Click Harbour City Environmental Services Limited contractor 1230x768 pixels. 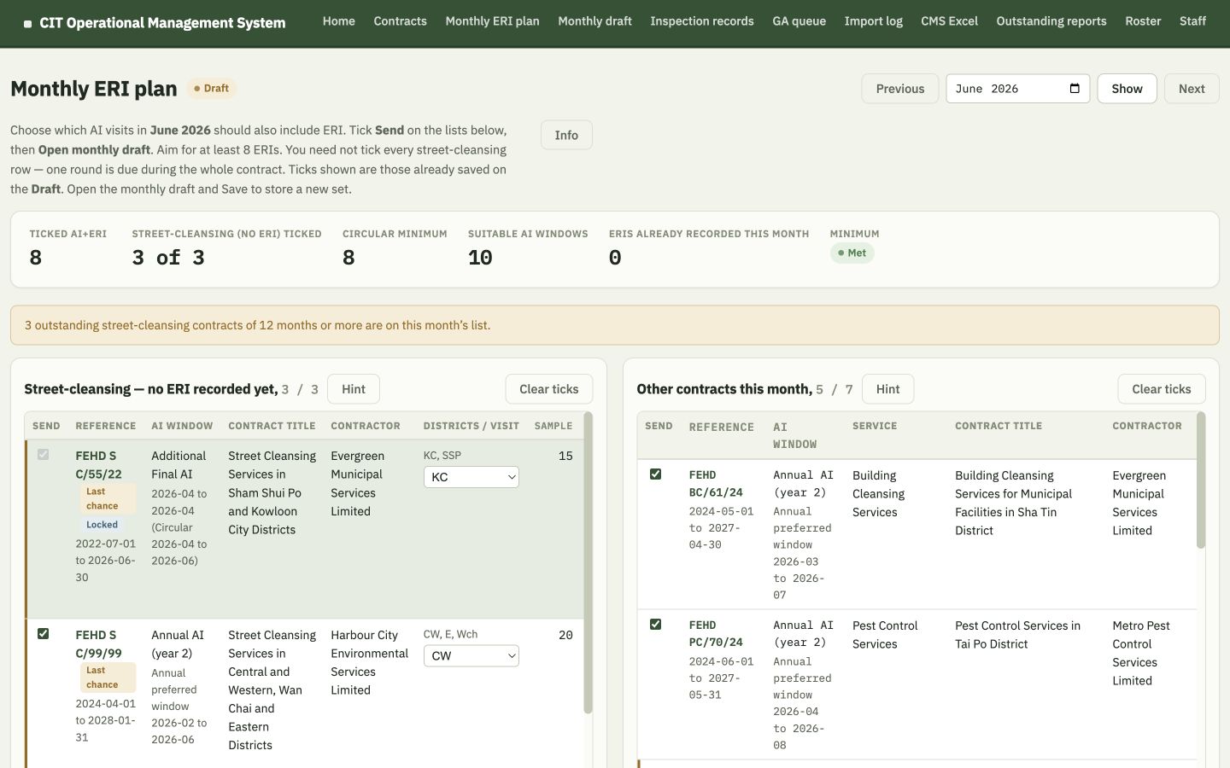pyautogui.click(x=369, y=663)
